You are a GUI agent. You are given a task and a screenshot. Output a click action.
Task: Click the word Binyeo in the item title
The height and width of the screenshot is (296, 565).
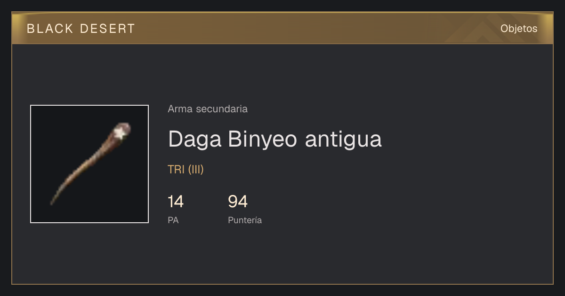point(264,140)
